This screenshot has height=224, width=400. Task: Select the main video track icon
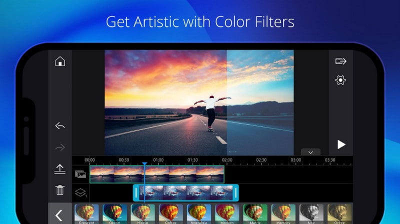click(80, 174)
